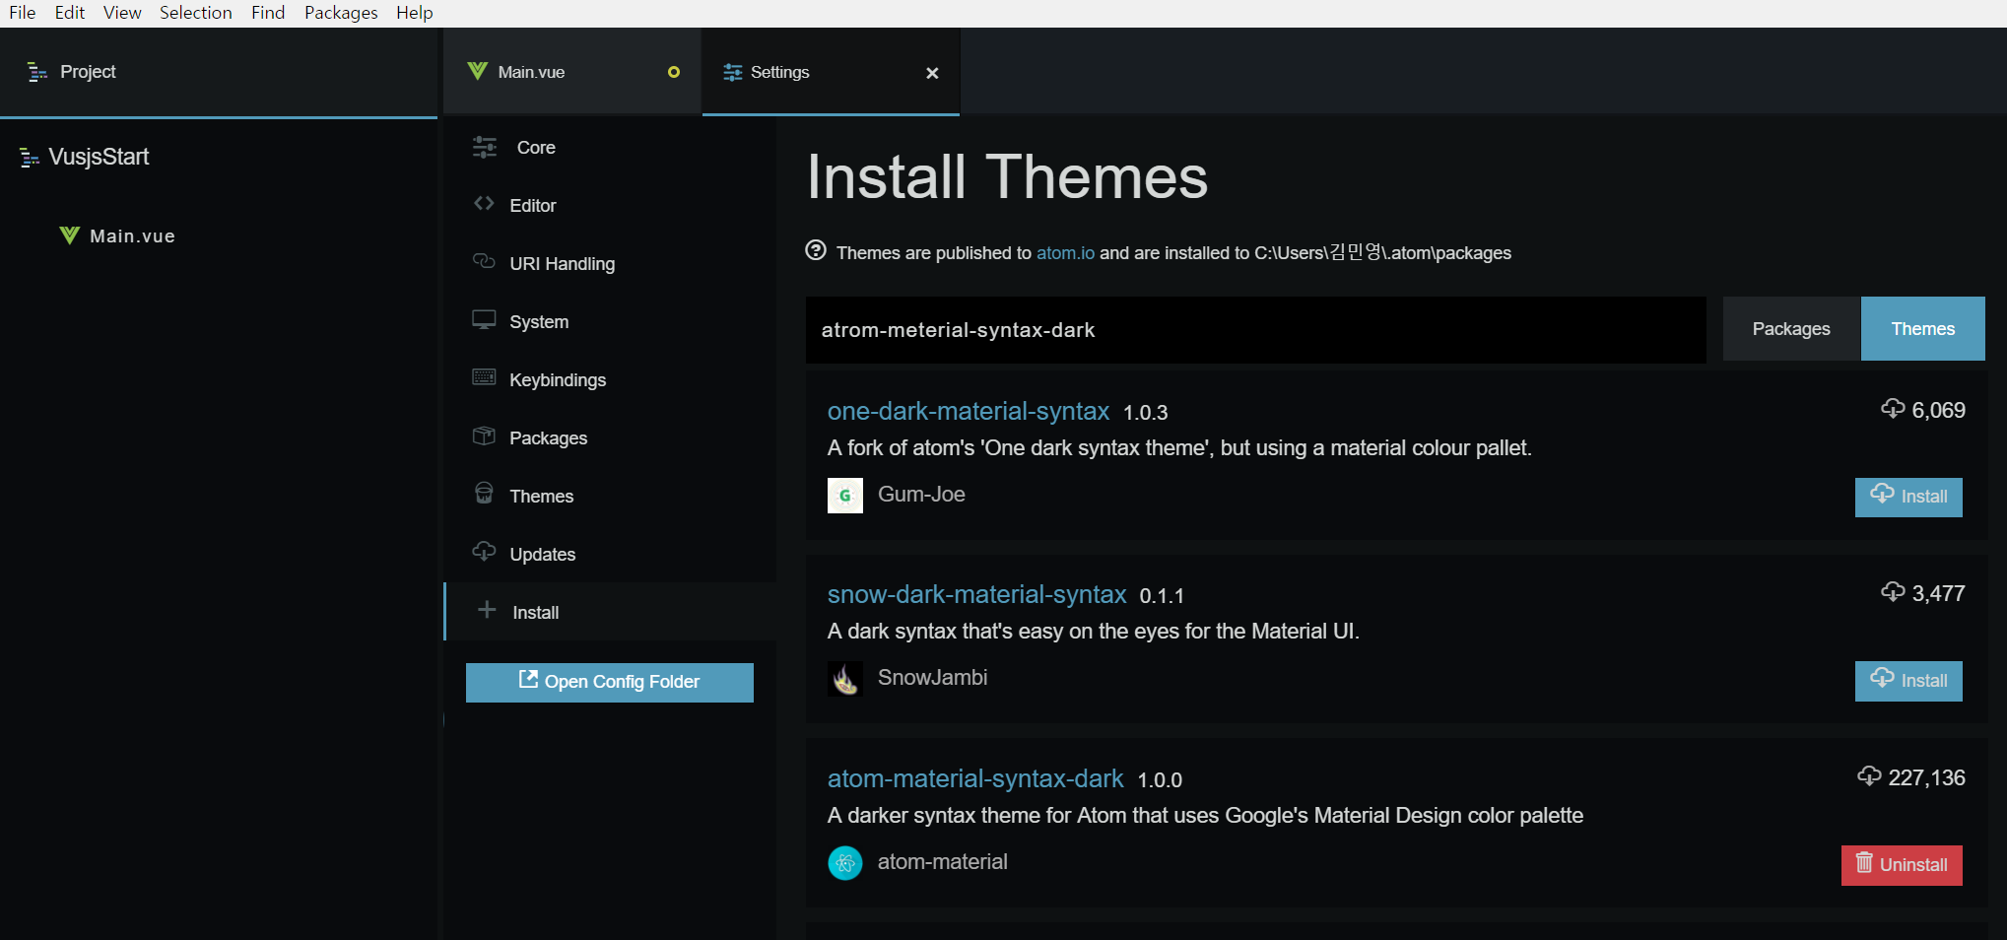This screenshot has height=940, width=2007.
Task: Select the VusjsStart project root folder
Action: coord(99,157)
